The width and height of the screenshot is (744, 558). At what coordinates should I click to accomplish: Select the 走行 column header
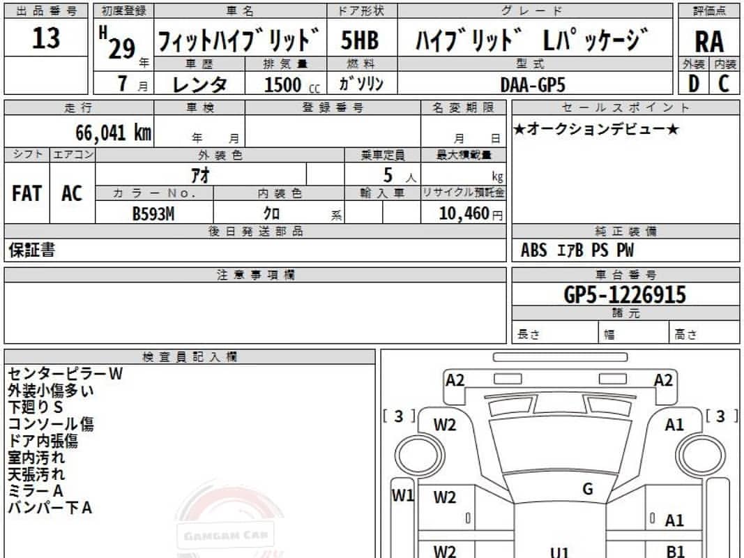click(x=79, y=107)
